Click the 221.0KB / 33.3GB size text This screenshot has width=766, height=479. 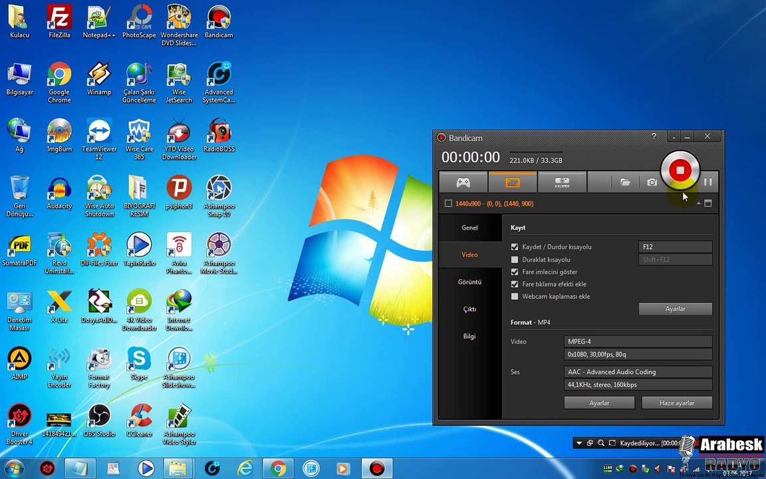pyautogui.click(x=536, y=160)
